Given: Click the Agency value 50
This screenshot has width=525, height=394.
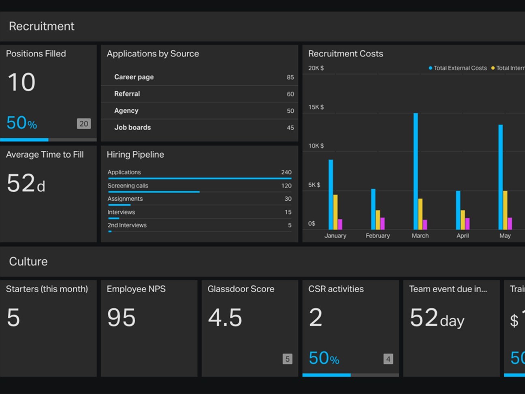Looking at the screenshot, I should coord(290,111).
